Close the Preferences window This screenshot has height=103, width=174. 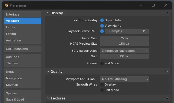166,5
